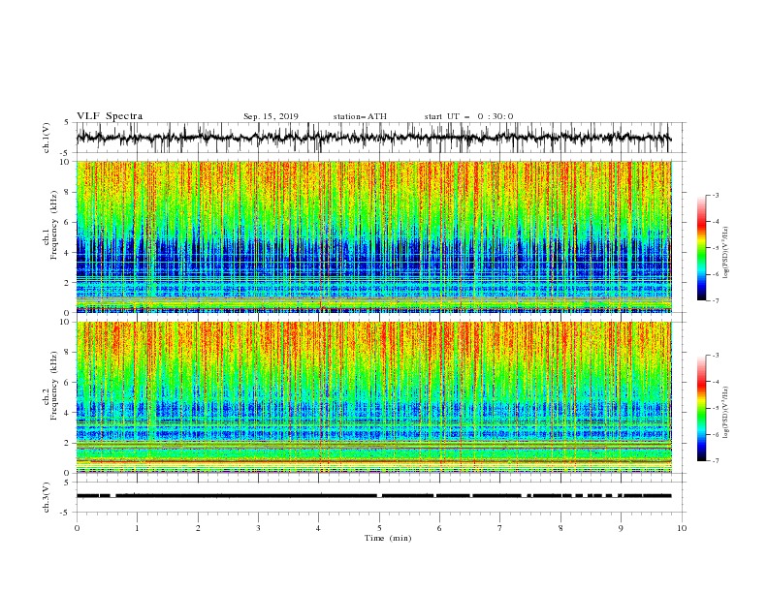Click time axis tick label "1"
768x593 pixels.
137,528
